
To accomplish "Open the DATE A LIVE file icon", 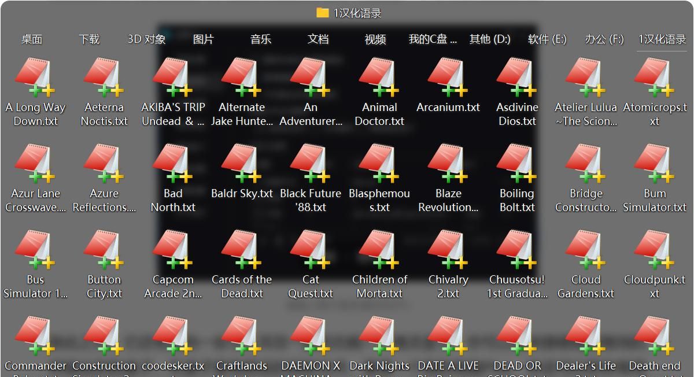I will [x=448, y=335].
